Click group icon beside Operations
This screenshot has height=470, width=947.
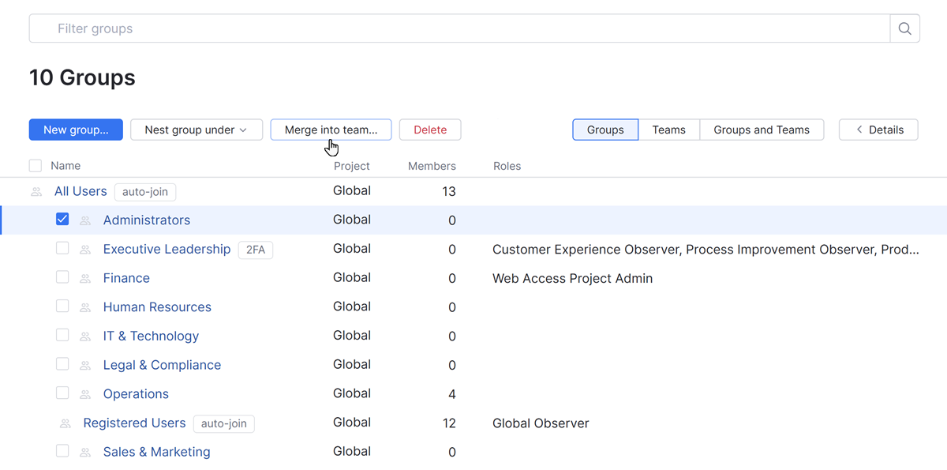click(85, 394)
